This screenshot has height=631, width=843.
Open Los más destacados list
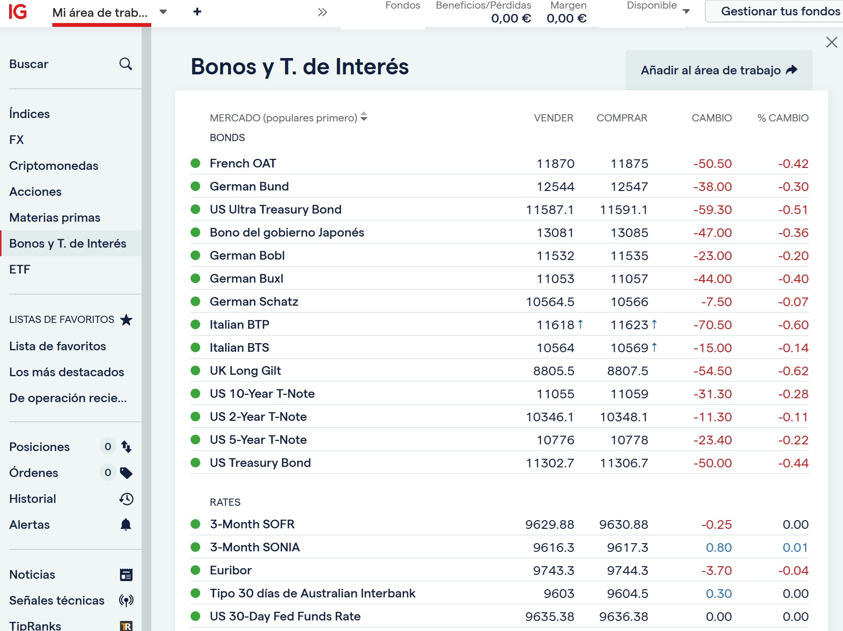pos(67,372)
